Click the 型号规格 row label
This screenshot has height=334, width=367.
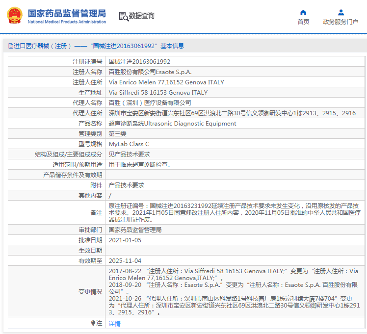coord(90,144)
